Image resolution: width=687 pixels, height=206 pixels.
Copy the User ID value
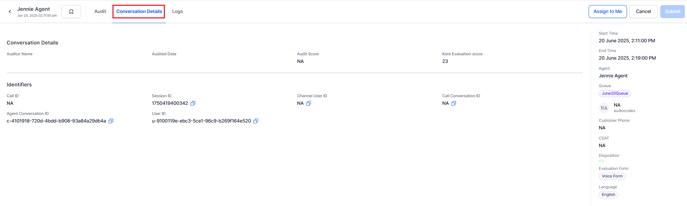coord(256,121)
